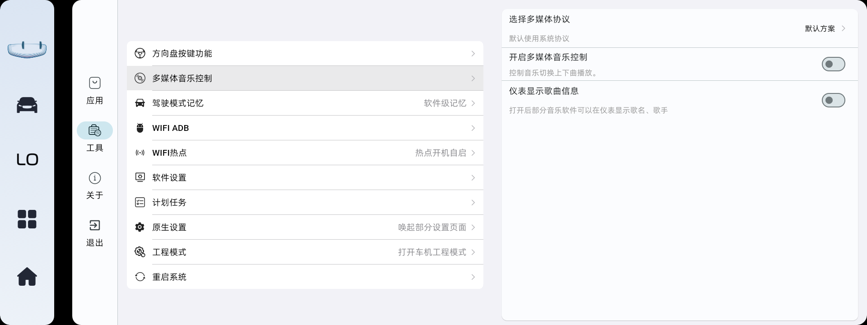This screenshot has height=325, width=867.
Task: Click the car icon in left dock
Action: coord(27,105)
